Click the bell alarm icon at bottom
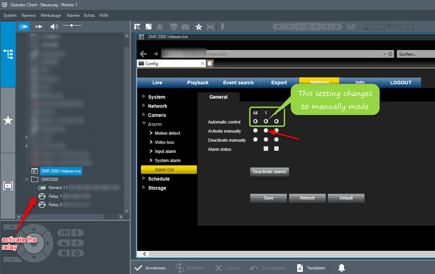The width and height of the screenshot is (435, 274). 341,268
